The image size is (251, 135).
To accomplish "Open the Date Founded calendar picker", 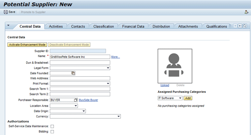I will 73,73.
